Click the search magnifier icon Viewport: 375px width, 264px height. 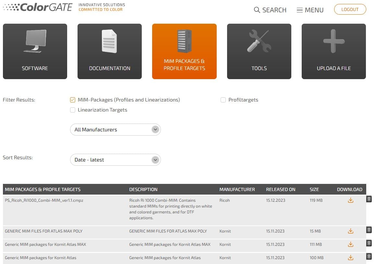[x=257, y=10]
